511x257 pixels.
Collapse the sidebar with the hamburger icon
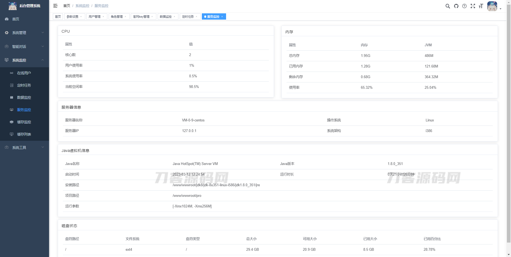[x=55, y=6]
